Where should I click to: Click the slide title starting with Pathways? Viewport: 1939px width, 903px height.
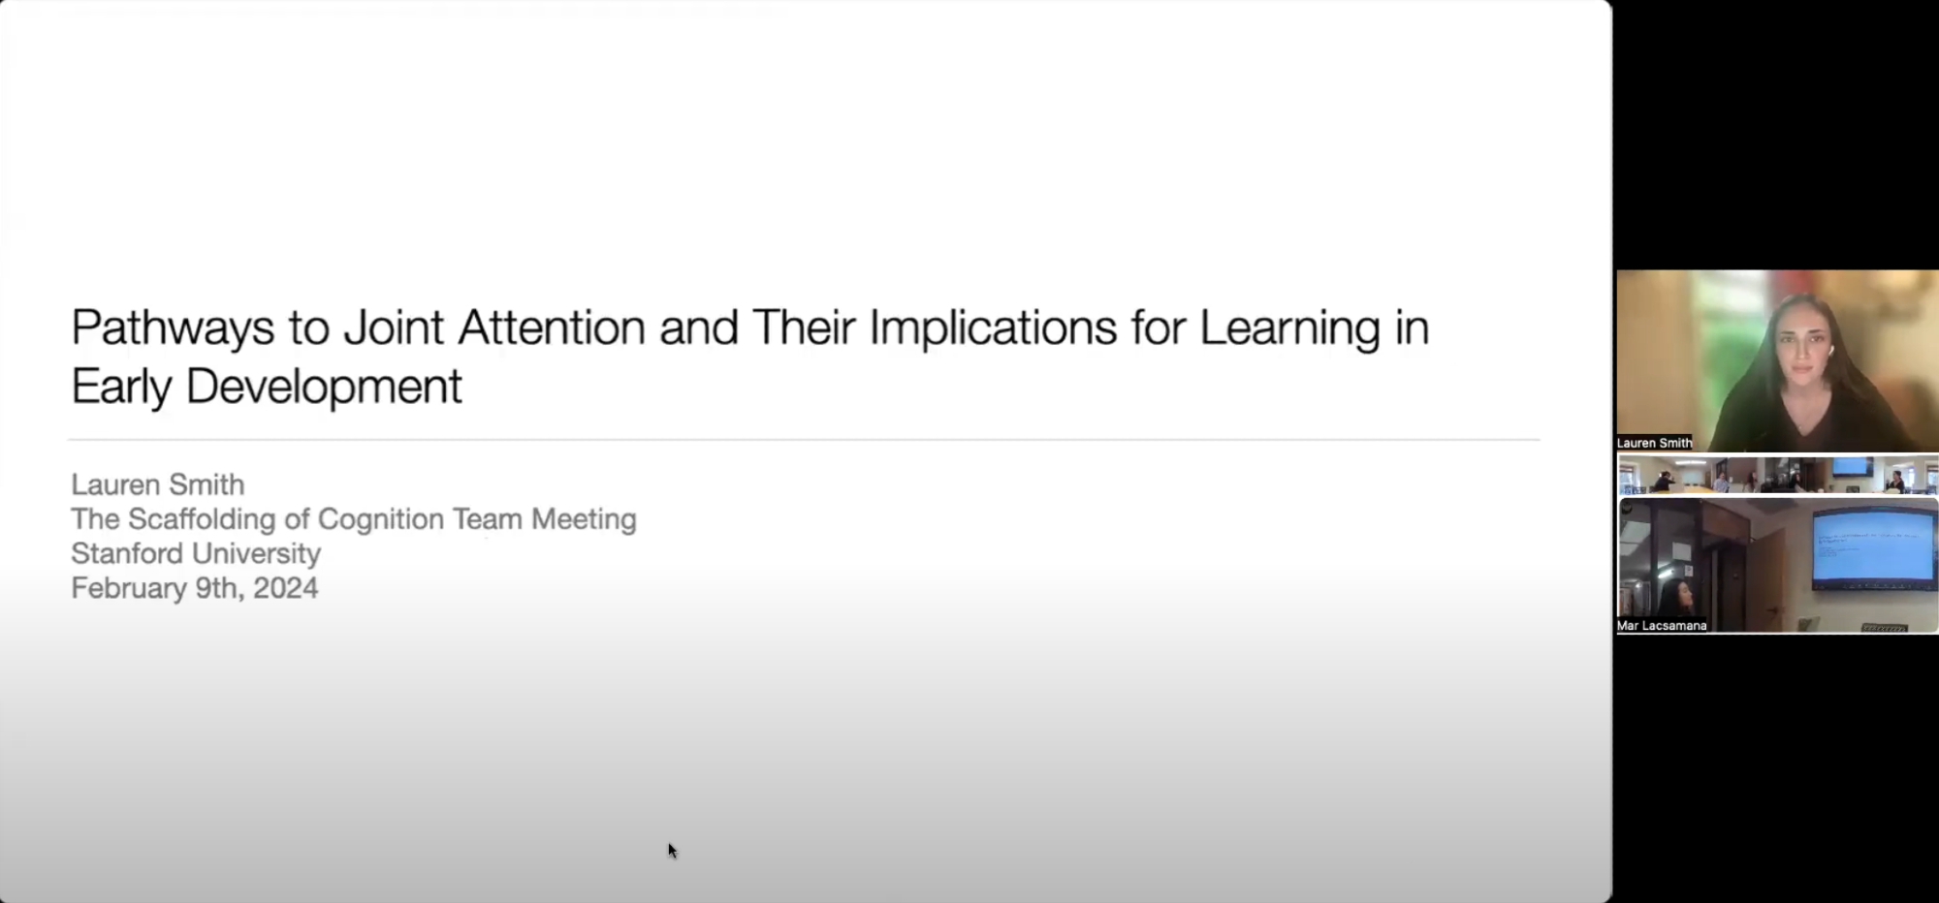coord(749,327)
